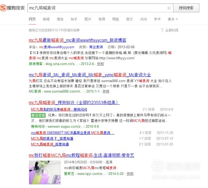The width and height of the screenshot is (208, 188).
Task: Open 快照 for the xunmai888 result
Action: pyautogui.click(x=106, y=91)
